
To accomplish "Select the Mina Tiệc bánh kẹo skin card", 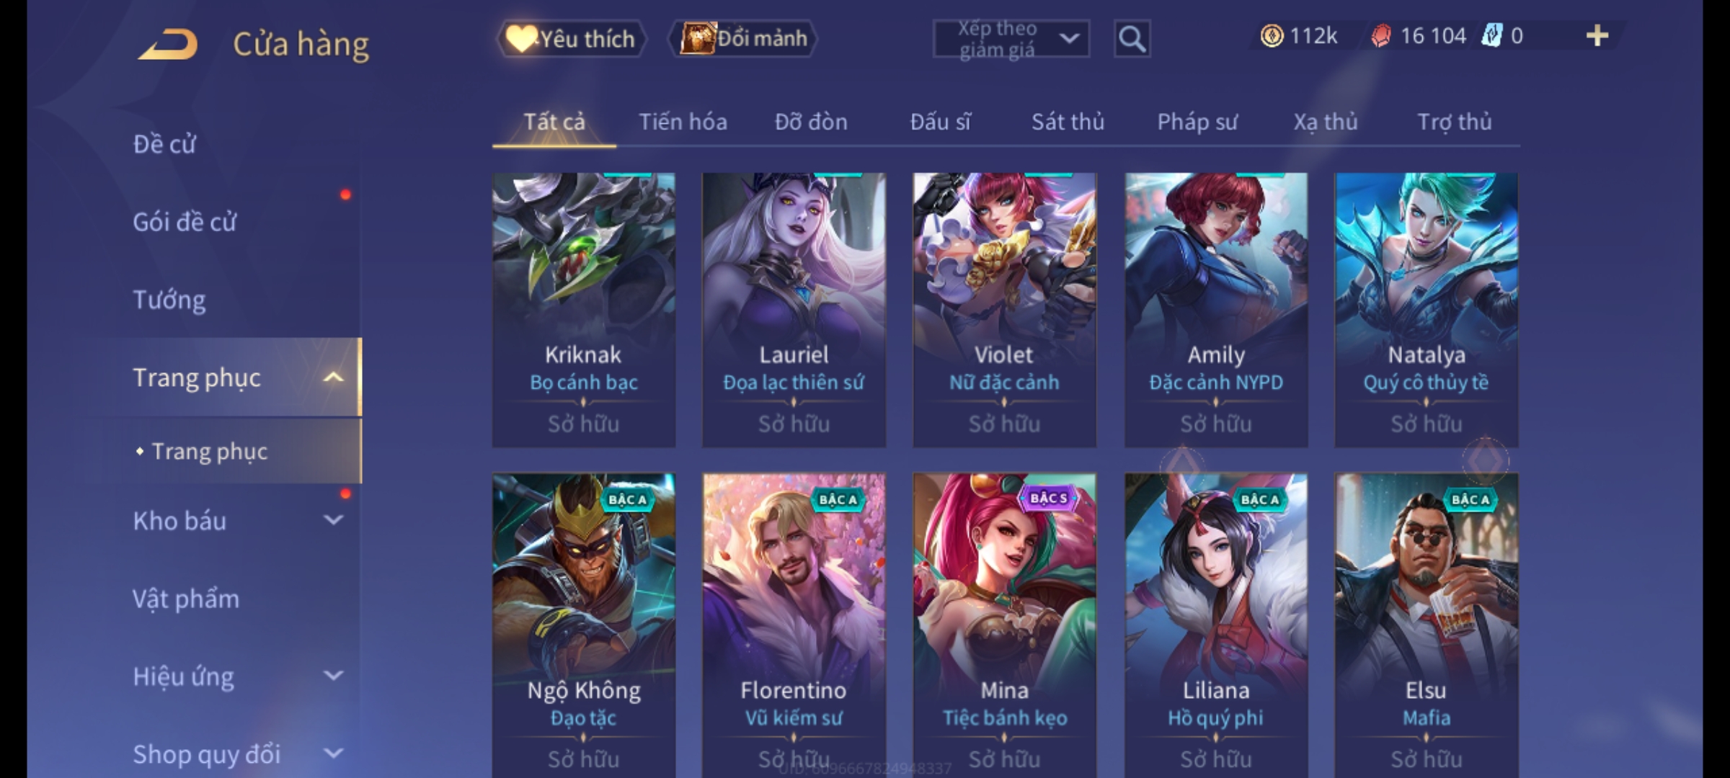I will tap(1004, 624).
